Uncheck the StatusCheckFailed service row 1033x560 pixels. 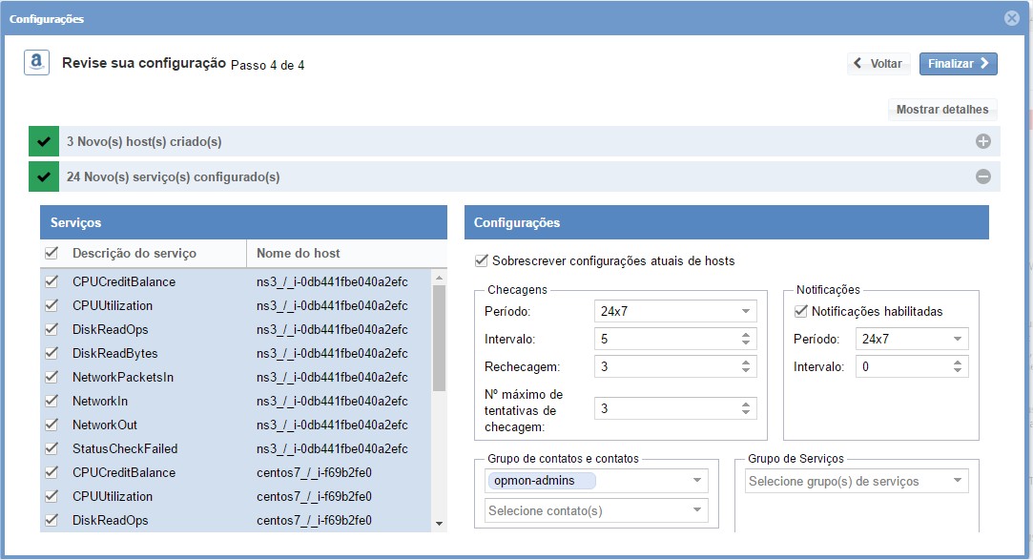point(52,448)
